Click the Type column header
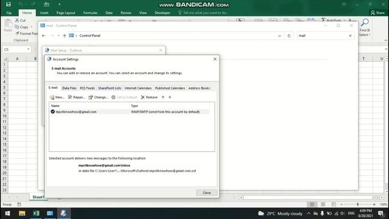389x219 pixels. (x=170, y=106)
